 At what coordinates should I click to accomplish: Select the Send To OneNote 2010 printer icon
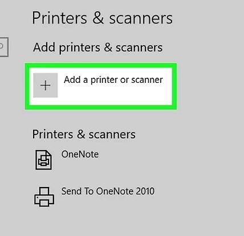pyautogui.click(x=44, y=197)
